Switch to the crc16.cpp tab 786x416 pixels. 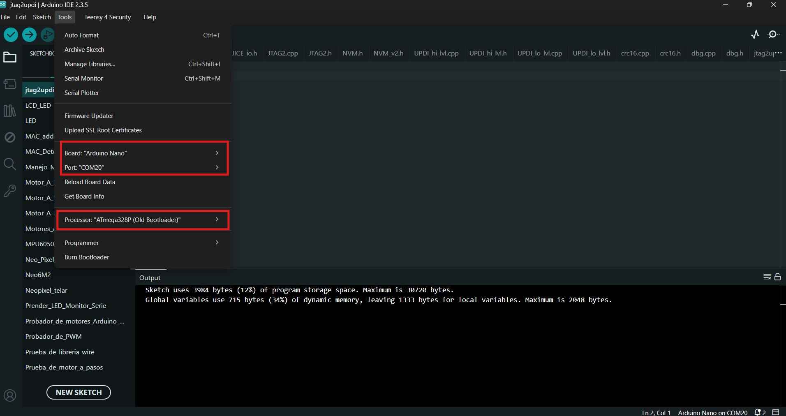pos(635,53)
